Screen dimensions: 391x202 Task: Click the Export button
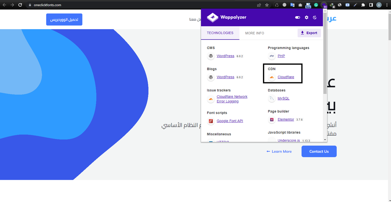[309, 33]
